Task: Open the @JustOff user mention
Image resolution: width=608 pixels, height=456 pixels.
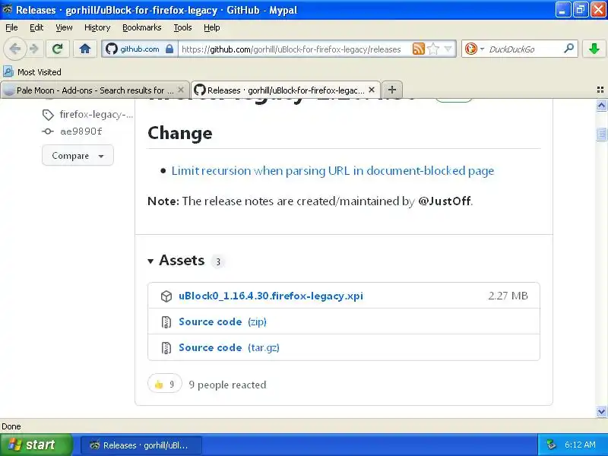Action: (445, 201)
